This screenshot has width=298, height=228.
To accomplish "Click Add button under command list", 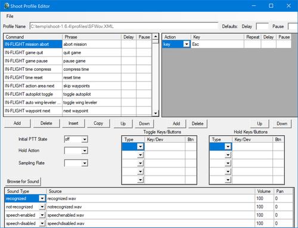I will [x=17, y=123].
